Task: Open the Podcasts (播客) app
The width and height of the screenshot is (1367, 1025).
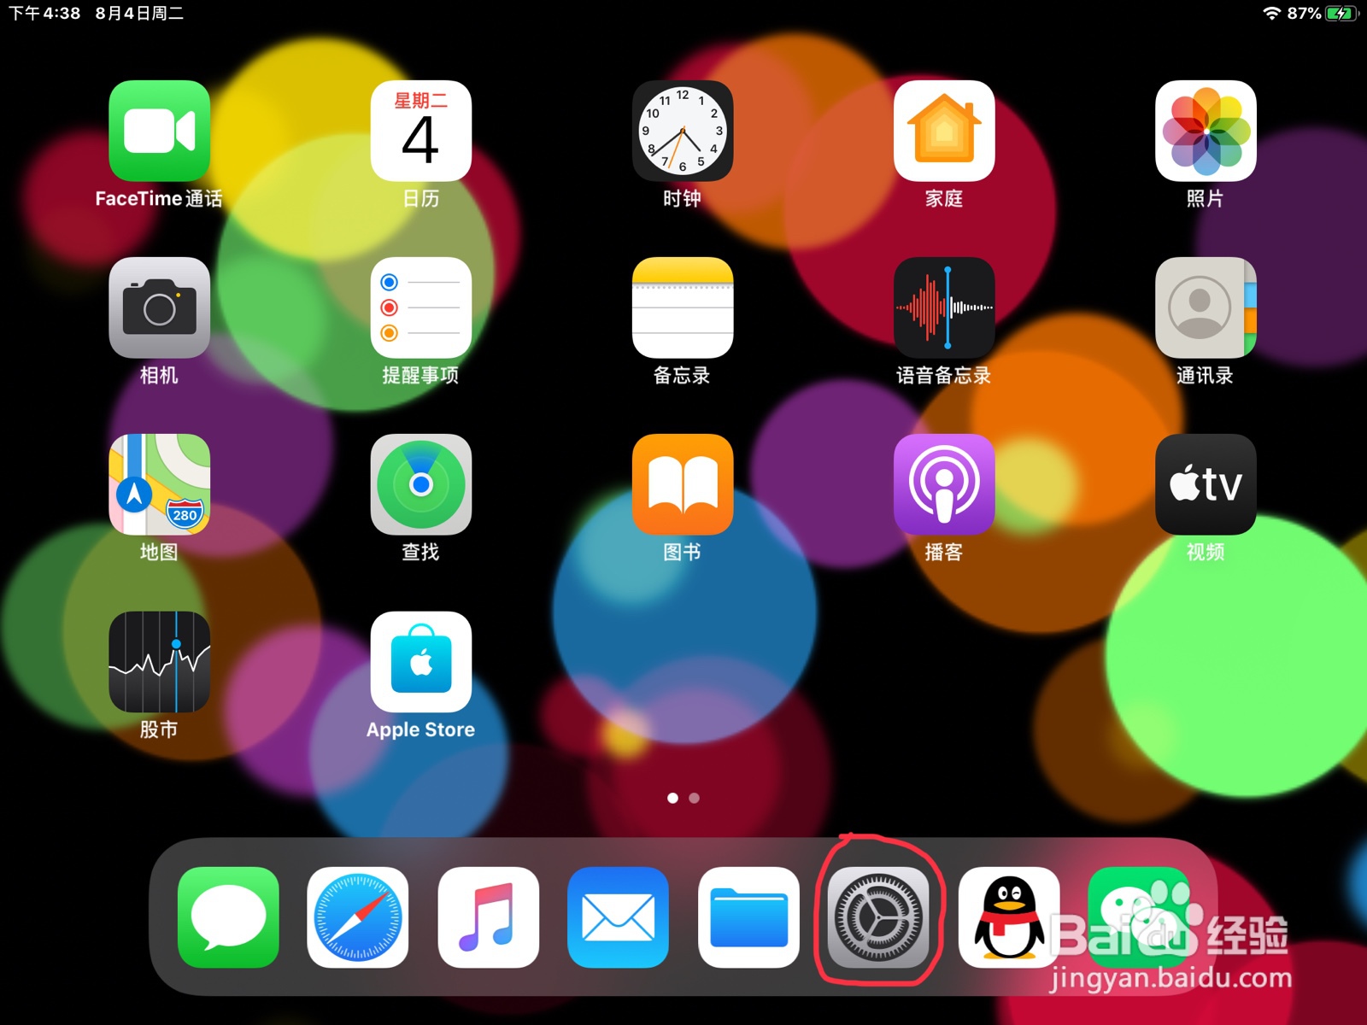Action: click(944, 484)
